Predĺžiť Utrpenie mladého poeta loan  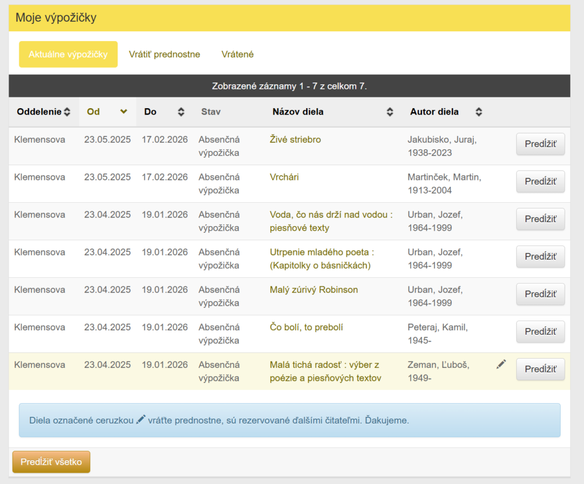(540, 256)
